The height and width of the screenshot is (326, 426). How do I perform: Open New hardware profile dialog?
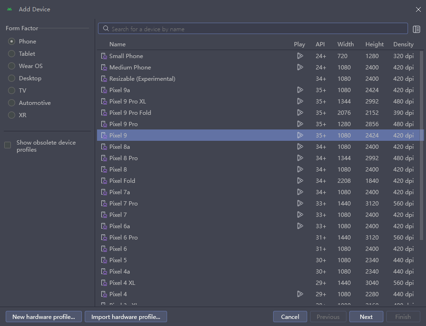pos(44,317)
